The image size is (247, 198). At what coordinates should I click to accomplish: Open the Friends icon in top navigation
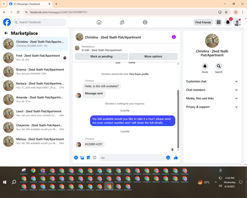[122, 22]
